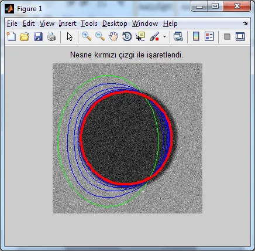The image size is (255, 251).
Task: Select the Pan hand tool
Action: click(113, 36)
